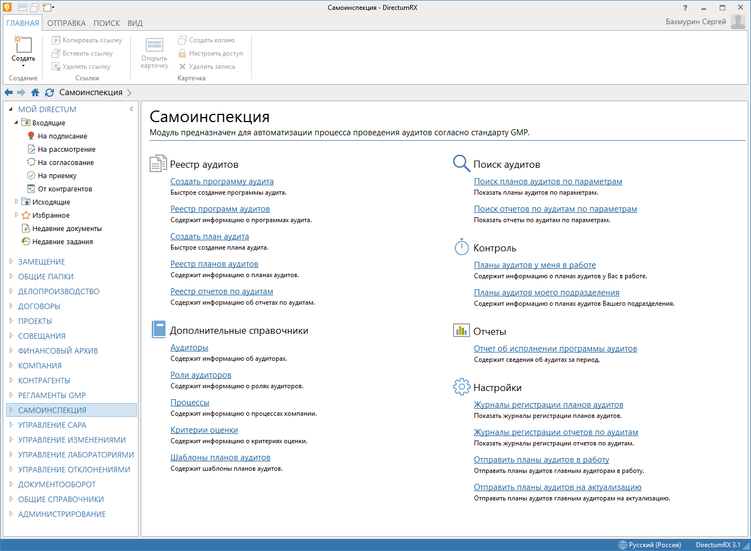751x551 pixels.
Task: Switch to the ГЛАВНАЯ ribbon tab
Action: [x=23, y=23]
